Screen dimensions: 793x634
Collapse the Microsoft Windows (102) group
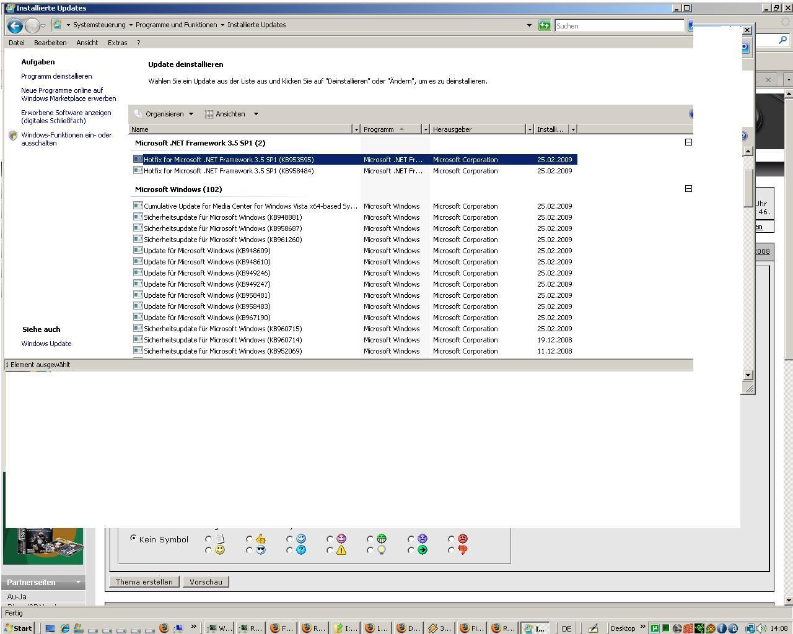click(688, 189)
